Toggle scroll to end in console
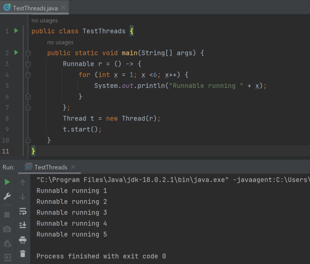The height and width of the screenshot is (264, 310). [x=23, y=225]
